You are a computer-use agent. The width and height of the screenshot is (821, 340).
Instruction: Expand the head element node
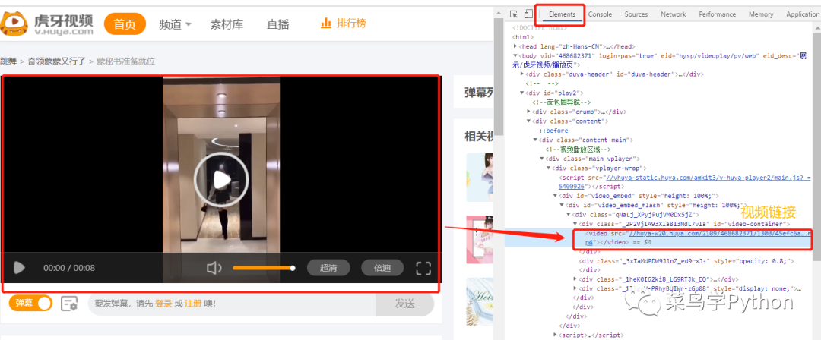pyautogui.click(x=515, y=46)
